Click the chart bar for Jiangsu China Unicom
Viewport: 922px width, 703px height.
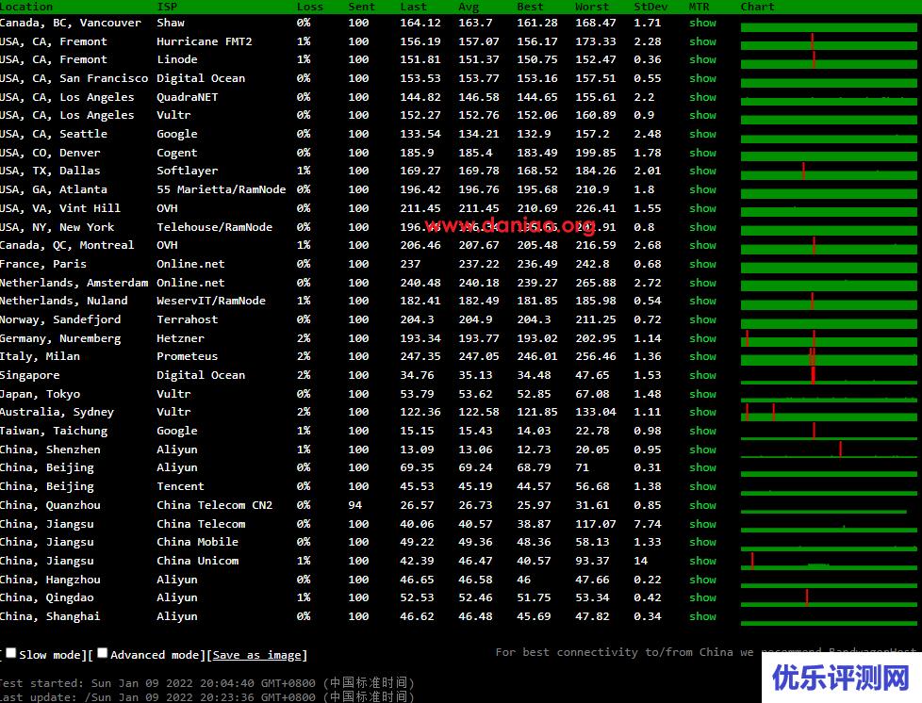(x=829, y=561)
